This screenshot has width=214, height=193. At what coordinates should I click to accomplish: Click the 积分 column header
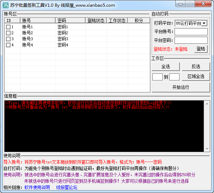(139, 20)
